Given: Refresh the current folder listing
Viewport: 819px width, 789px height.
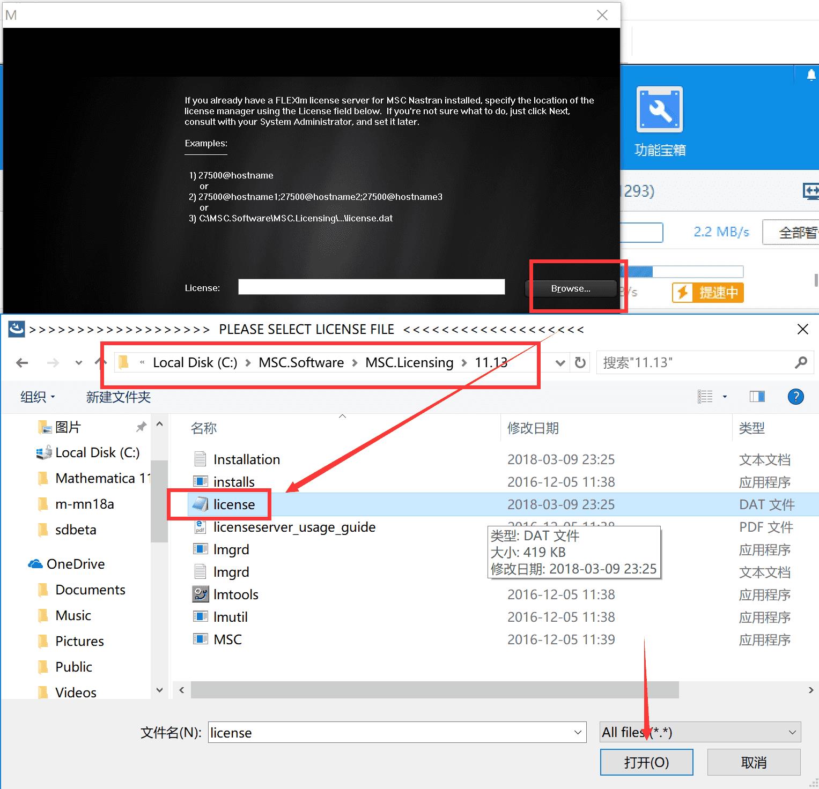Looking at the screenshot, I should pyautogui.click(x=580, y=363).
